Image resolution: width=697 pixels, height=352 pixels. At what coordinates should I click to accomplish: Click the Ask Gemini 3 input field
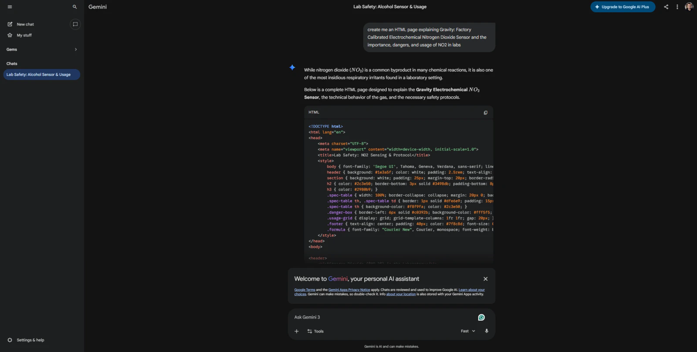383,318
